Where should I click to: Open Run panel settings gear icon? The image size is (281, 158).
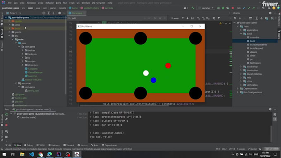point(270,109)
